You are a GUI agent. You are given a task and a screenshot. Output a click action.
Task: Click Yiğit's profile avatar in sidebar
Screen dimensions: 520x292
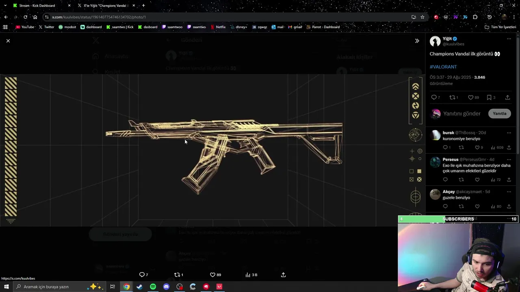435,41
